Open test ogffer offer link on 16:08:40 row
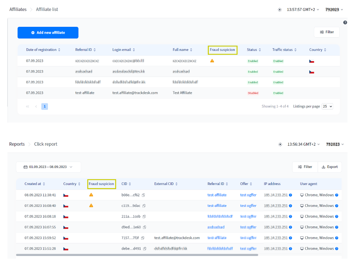Screen dimensions: 353x259 coord(248,206)
